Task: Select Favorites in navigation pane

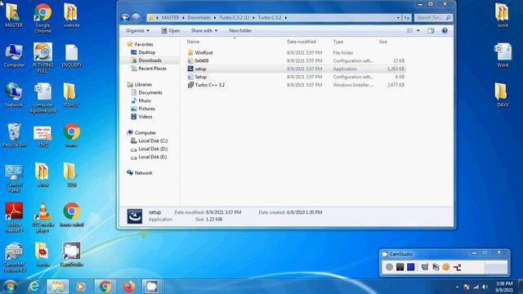Action: [144, 44]
